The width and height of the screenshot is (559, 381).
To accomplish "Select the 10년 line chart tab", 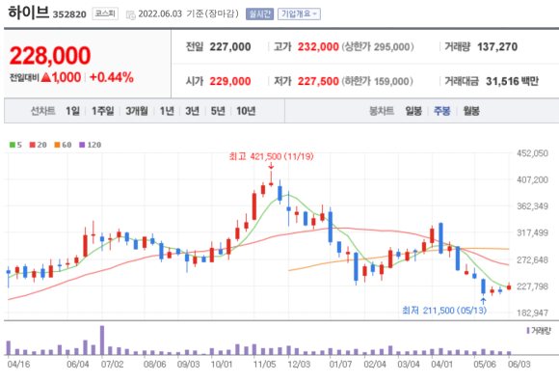I will point(246,111).
